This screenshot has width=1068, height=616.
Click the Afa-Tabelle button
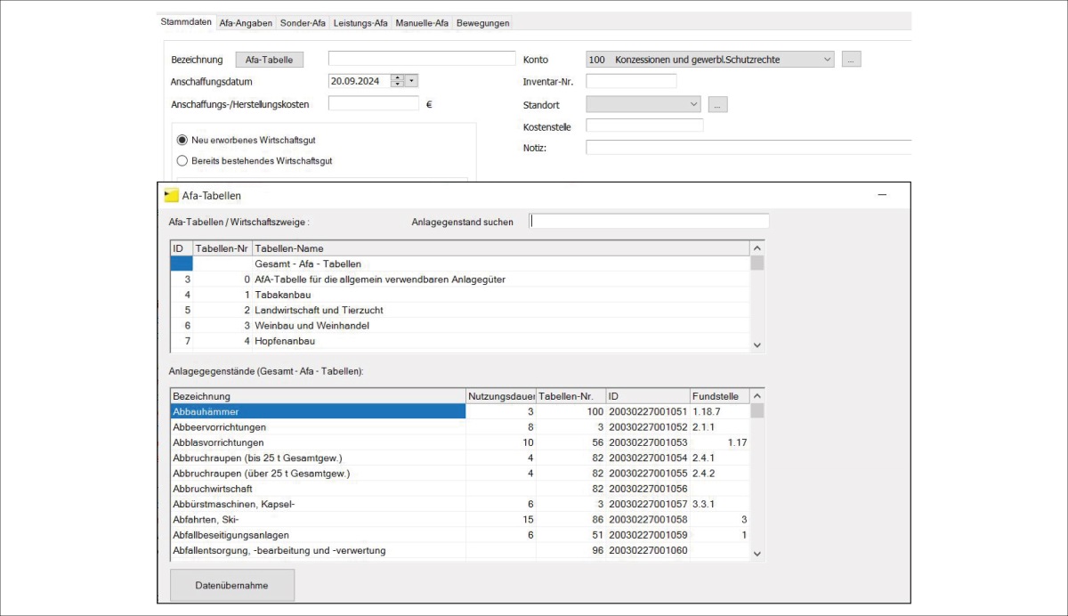pyautogui.click(x=269, y=60)
